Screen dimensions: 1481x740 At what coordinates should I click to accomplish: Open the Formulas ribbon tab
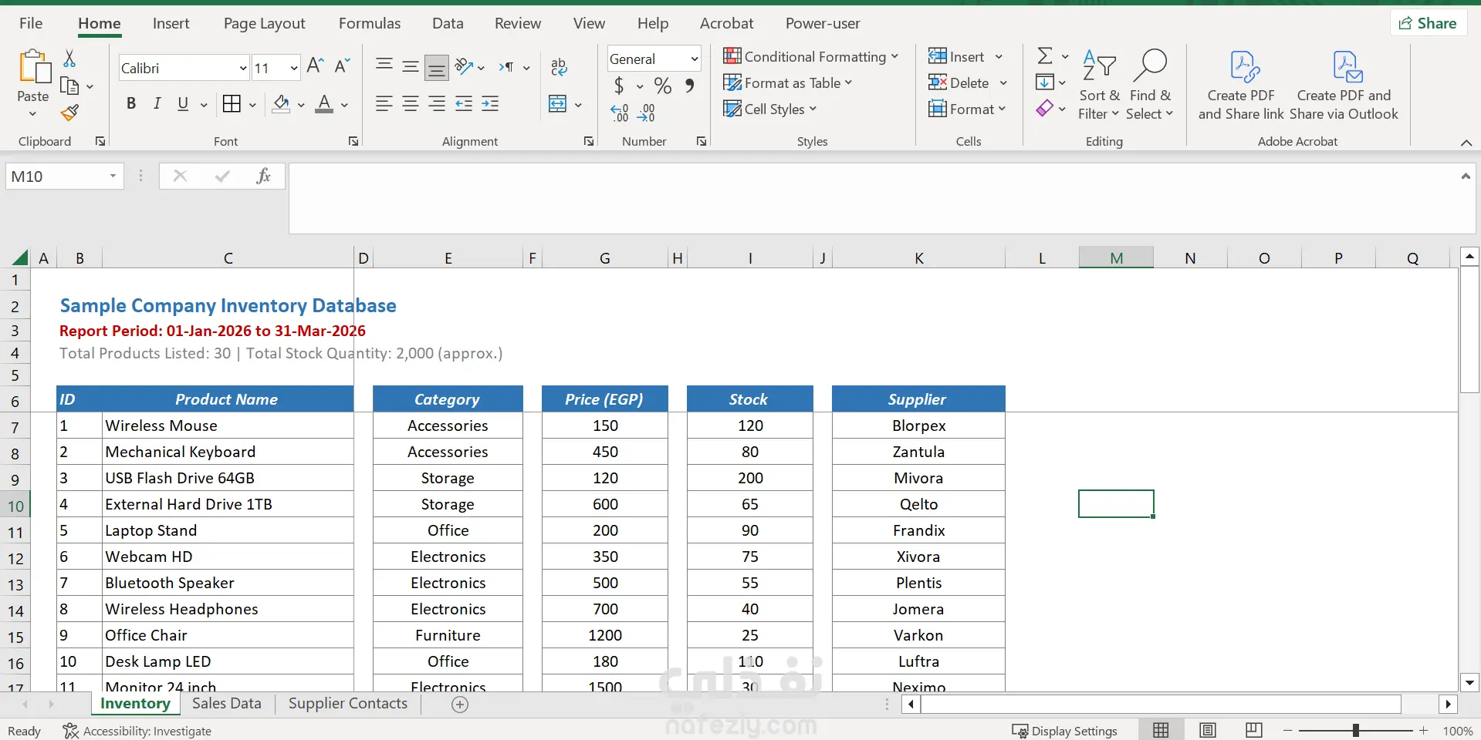click(369, 23)
